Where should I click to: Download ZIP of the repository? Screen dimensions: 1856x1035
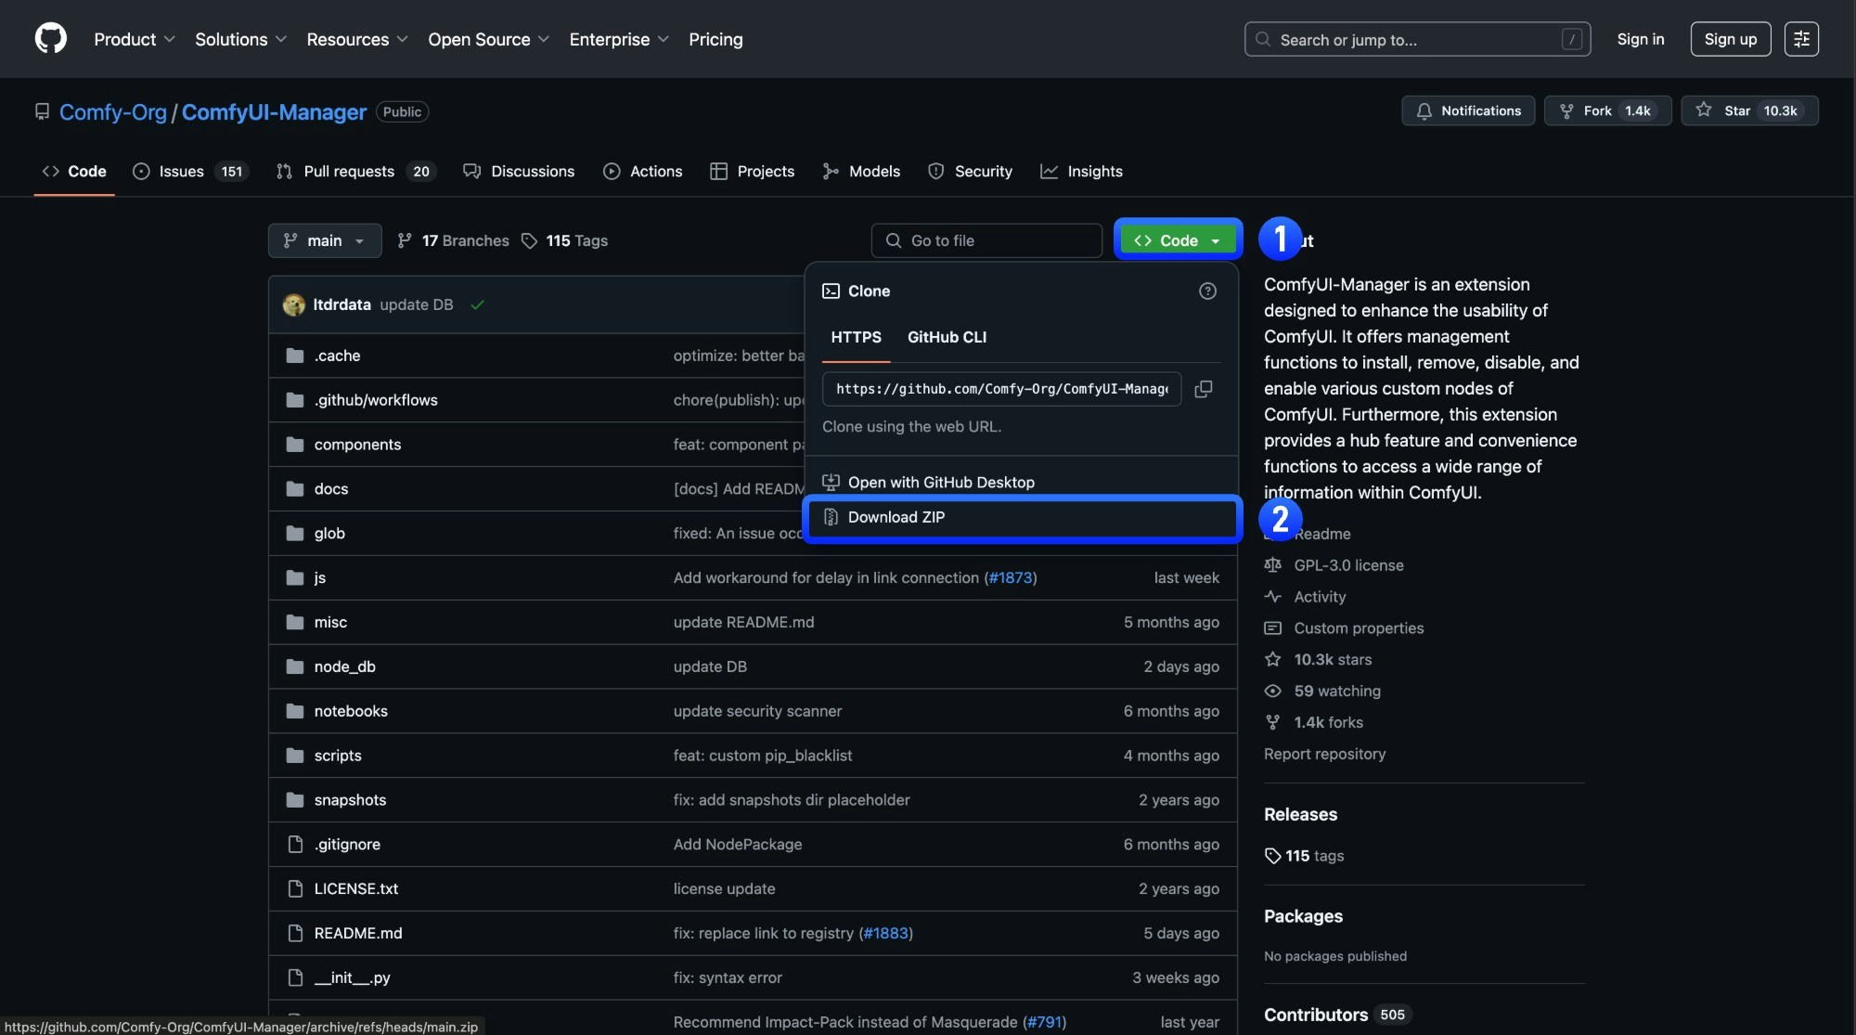(x=896, y=517)
